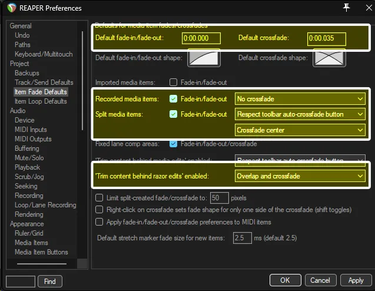Open Scrub/Jog preferences page
375x291 pixels.
tap(29, 177)
